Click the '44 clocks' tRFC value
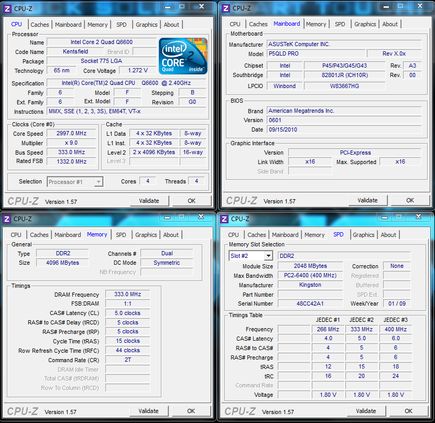 (x=127, y=350)
